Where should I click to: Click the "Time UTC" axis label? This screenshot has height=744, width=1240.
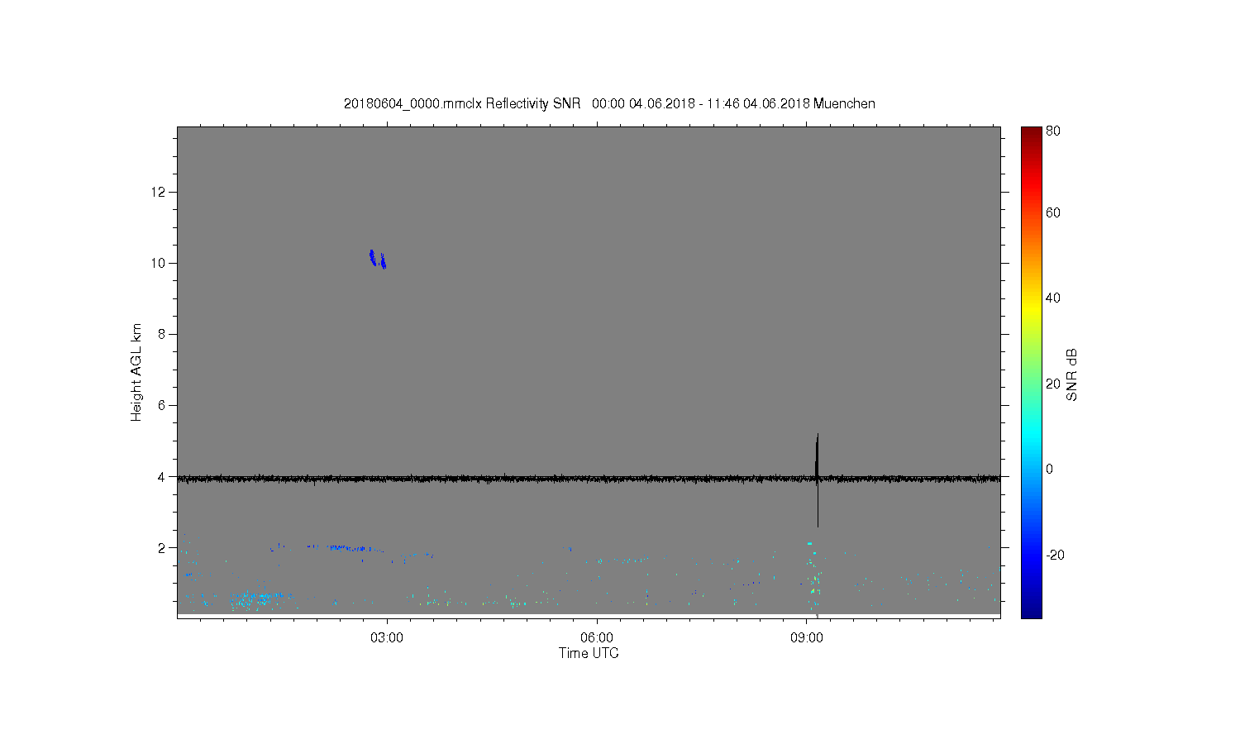click(x=589, y=653)
